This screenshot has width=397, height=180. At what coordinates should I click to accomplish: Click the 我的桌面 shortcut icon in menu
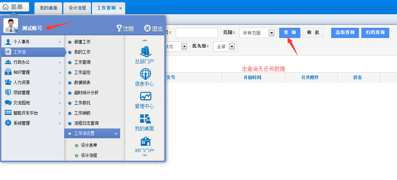[x=145, y=119]
